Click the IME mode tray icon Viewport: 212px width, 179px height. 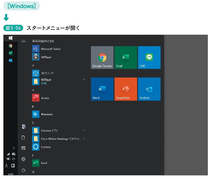(13, 166)
